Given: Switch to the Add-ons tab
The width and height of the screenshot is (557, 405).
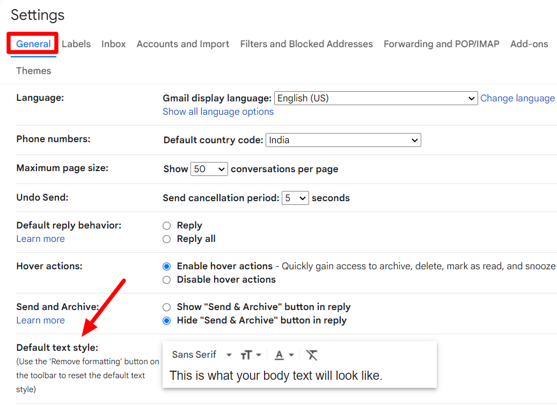Looking at the screenshot, I should [x=529, y=44].
